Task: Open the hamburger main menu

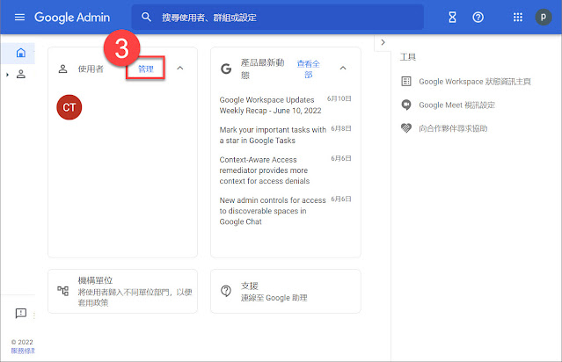Action: click(x=19, y=18)
